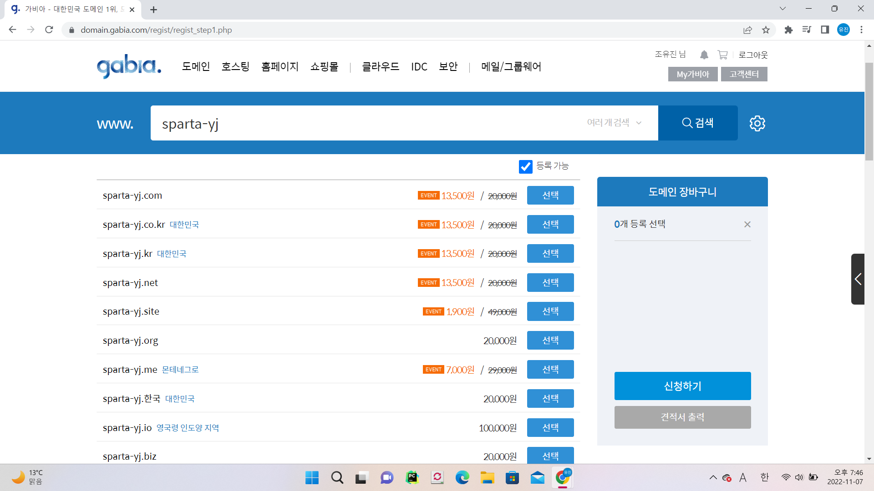Open the system clock and date
The height and width of the screenshot is (491, 874).
[x=845, y=477]
